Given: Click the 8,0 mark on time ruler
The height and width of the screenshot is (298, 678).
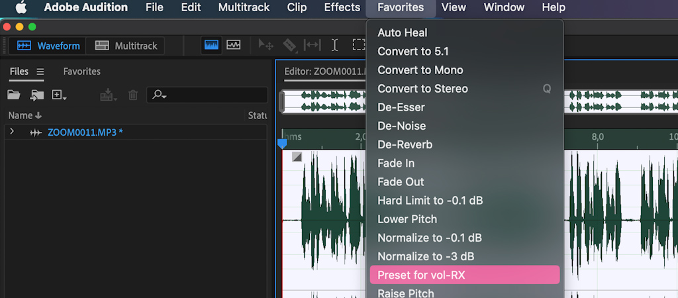Looking at the screenshot, I should (598, 137).
